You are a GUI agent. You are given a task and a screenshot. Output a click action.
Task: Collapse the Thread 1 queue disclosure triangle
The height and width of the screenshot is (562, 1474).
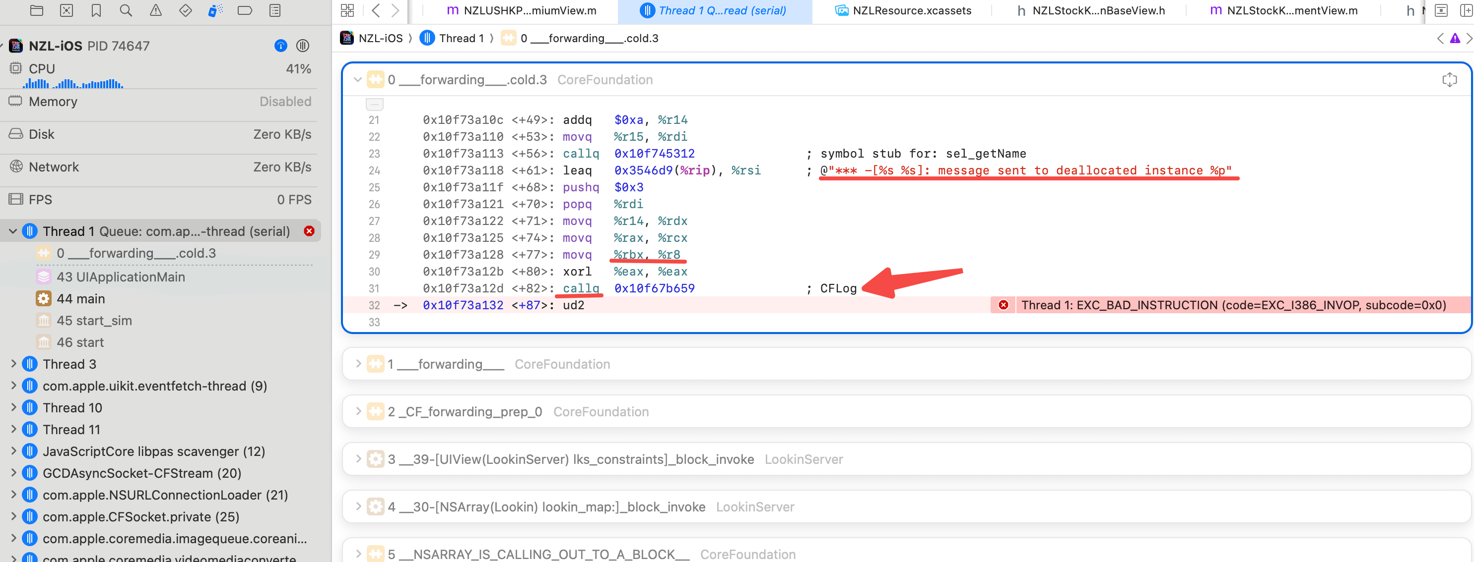coord(12,231)
